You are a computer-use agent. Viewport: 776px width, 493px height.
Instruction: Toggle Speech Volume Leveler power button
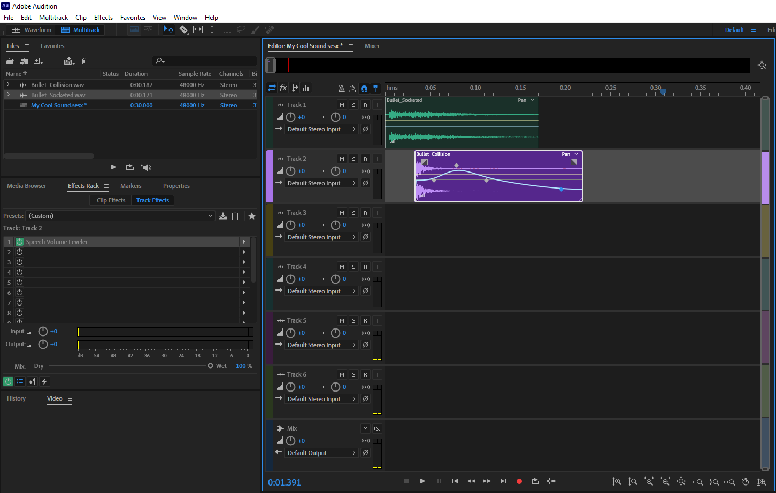(19, 242)
